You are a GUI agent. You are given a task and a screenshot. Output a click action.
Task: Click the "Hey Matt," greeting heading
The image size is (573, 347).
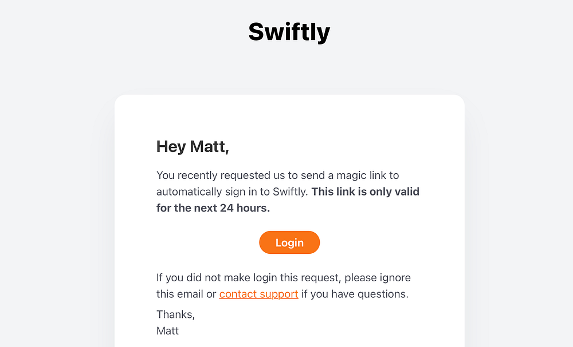pos(193,147)
